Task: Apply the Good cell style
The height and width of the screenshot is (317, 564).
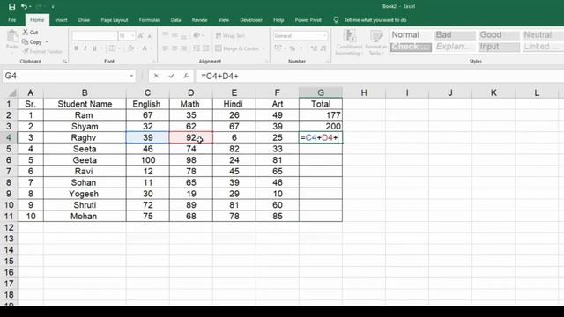Action: [x=499, y=35]
